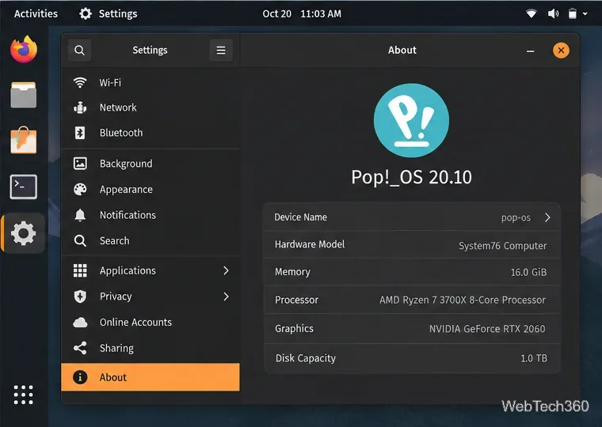Click the battery icon in top bar

(x=573, y=13)
